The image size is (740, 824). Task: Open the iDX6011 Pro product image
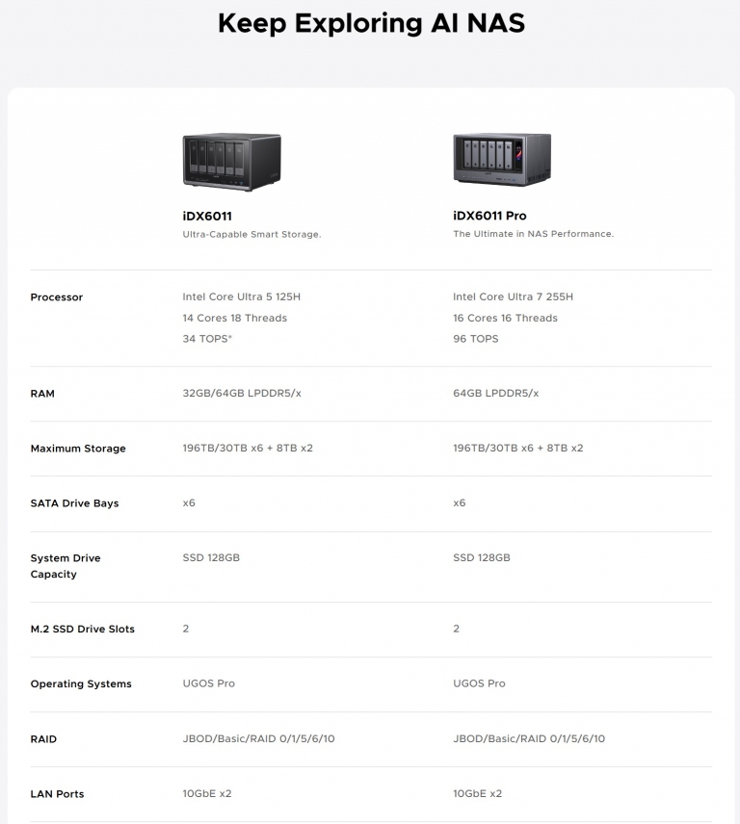pyautogui.click(x=502, y=159)
